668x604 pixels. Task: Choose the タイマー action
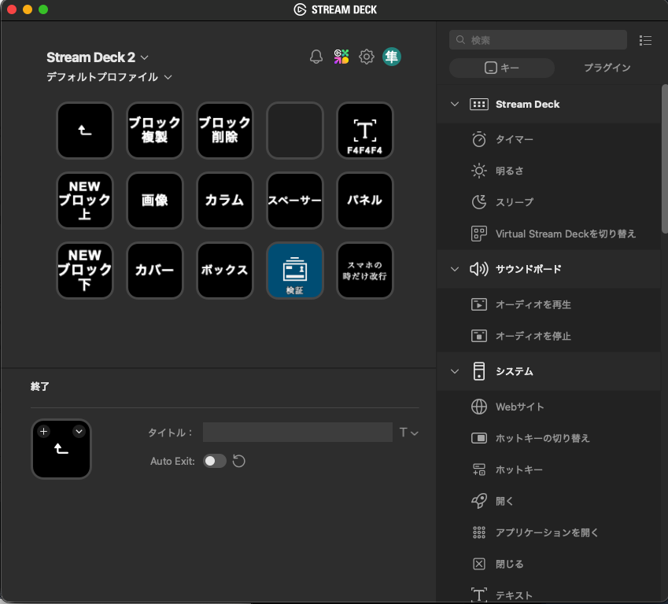coord(548,139)
